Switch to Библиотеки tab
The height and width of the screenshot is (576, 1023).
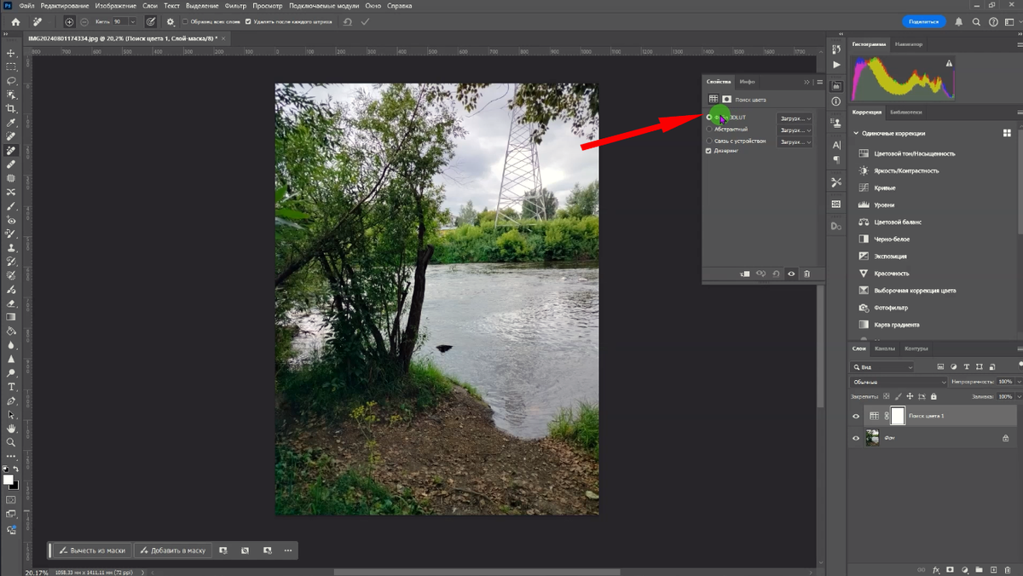click(x=906, y=112)
